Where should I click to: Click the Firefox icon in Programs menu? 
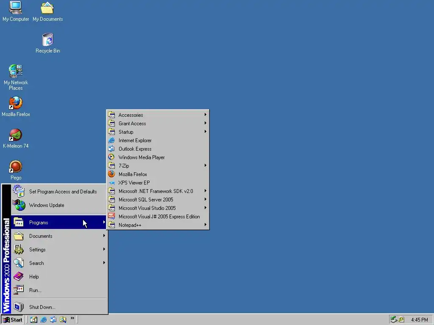coord(111,174)
